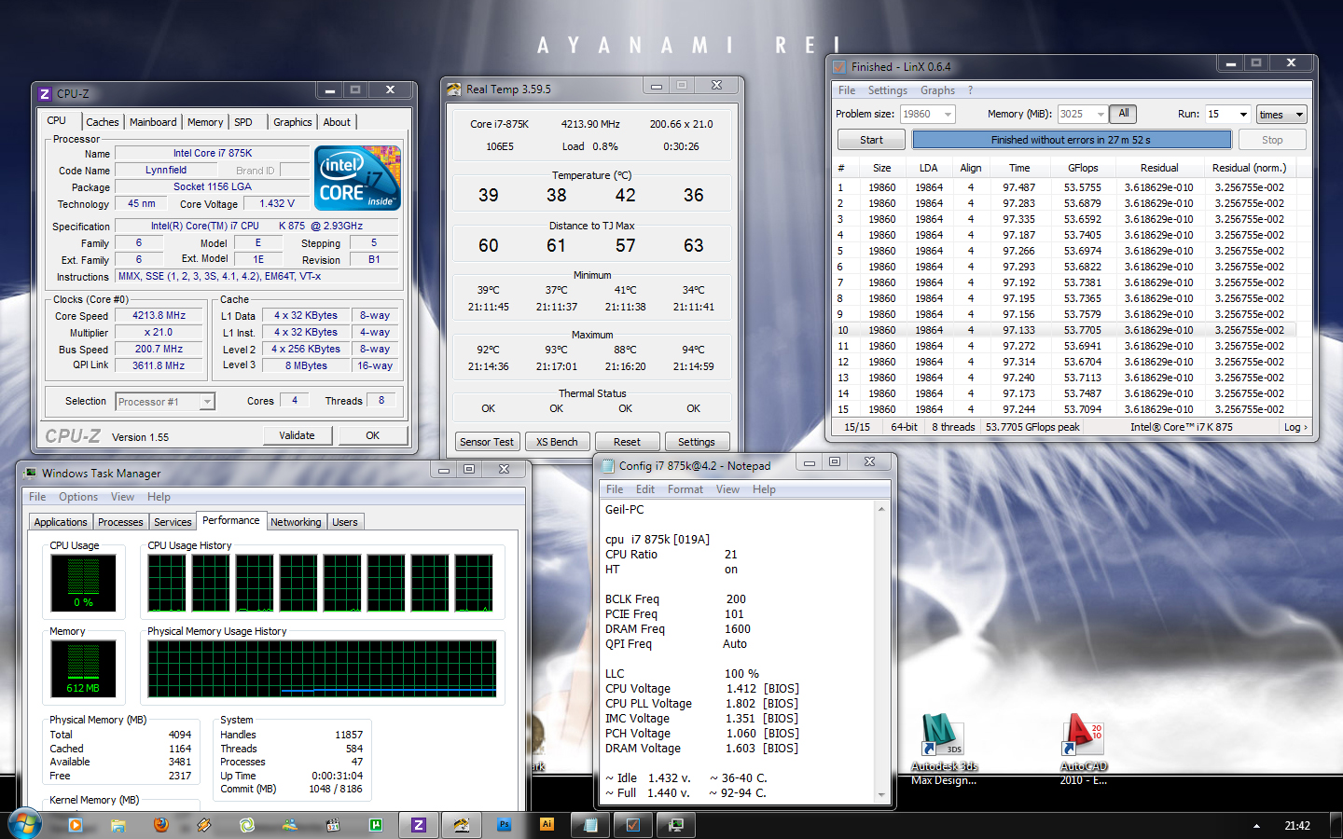Screen dimensions: 1343x839
Task: Open the Settings menu in LinX
Action: click(x=888, y=90)
